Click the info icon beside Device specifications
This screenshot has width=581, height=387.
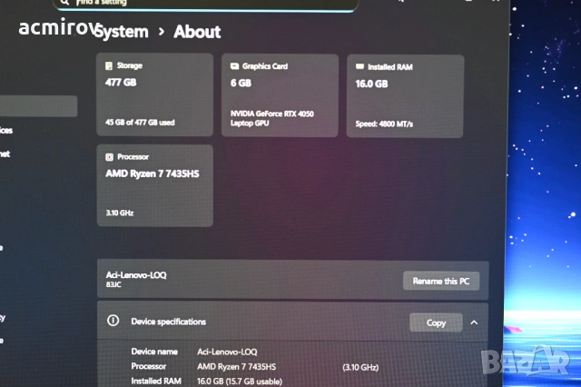click(x=113, y=321)
